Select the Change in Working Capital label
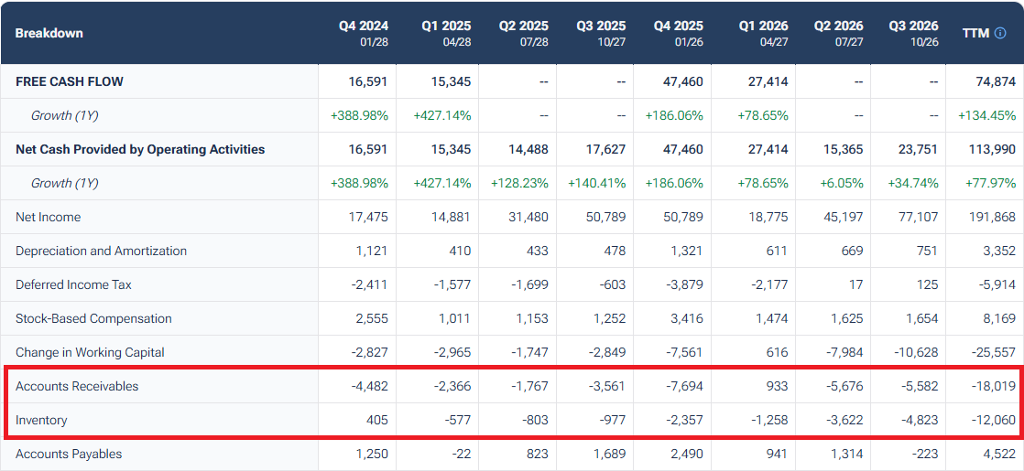 point(89,352)
